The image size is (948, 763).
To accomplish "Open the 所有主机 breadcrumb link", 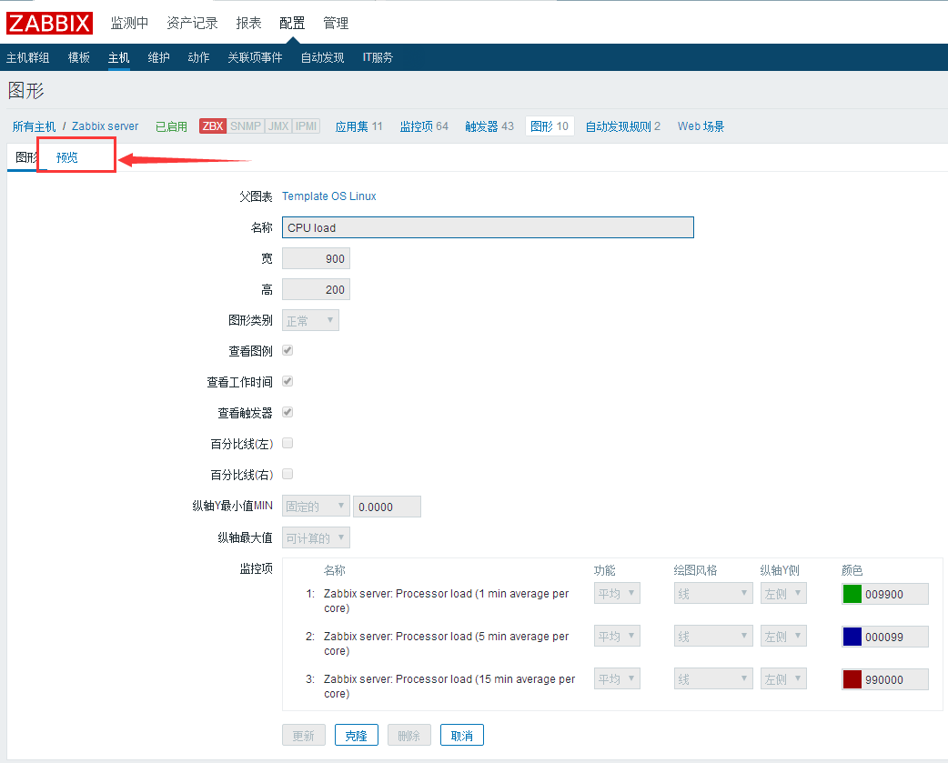I will 34,126.
